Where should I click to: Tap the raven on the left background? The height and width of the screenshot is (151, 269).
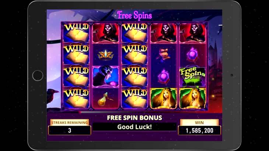pos(52,96)
